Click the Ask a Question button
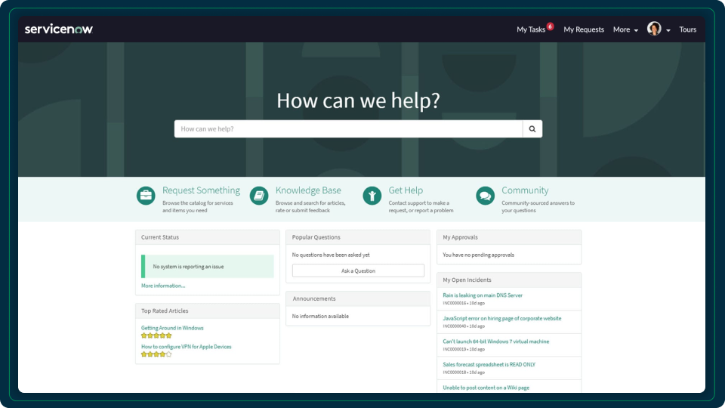 (x=358, y=270)
